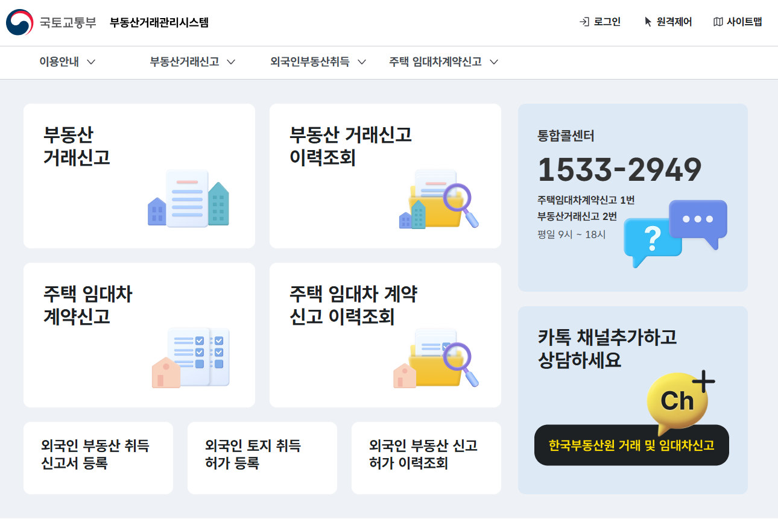Image resolution: width=778 pixels, height=528 pixels.
Task: Click the 카톡 채널추가하고 상담하세요 heading
Action: (607, 348)
